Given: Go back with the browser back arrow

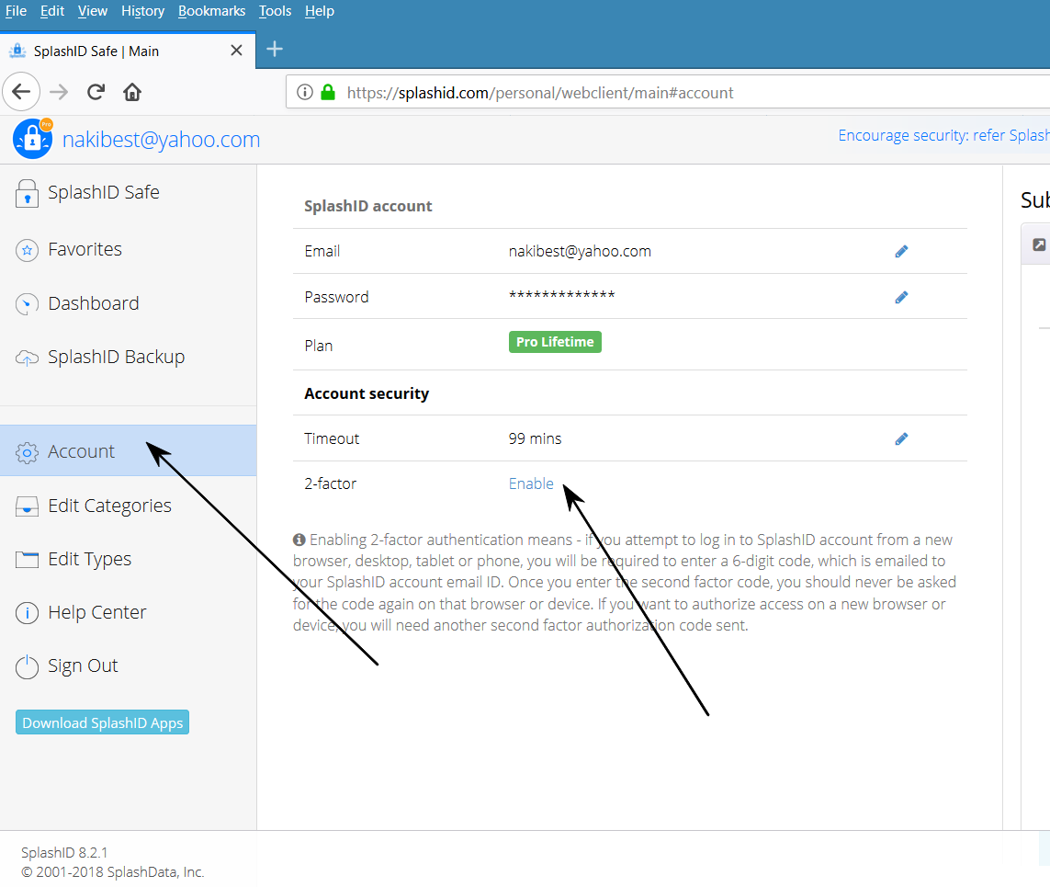Looking at the screenshot, I should [x=21, y=92].
